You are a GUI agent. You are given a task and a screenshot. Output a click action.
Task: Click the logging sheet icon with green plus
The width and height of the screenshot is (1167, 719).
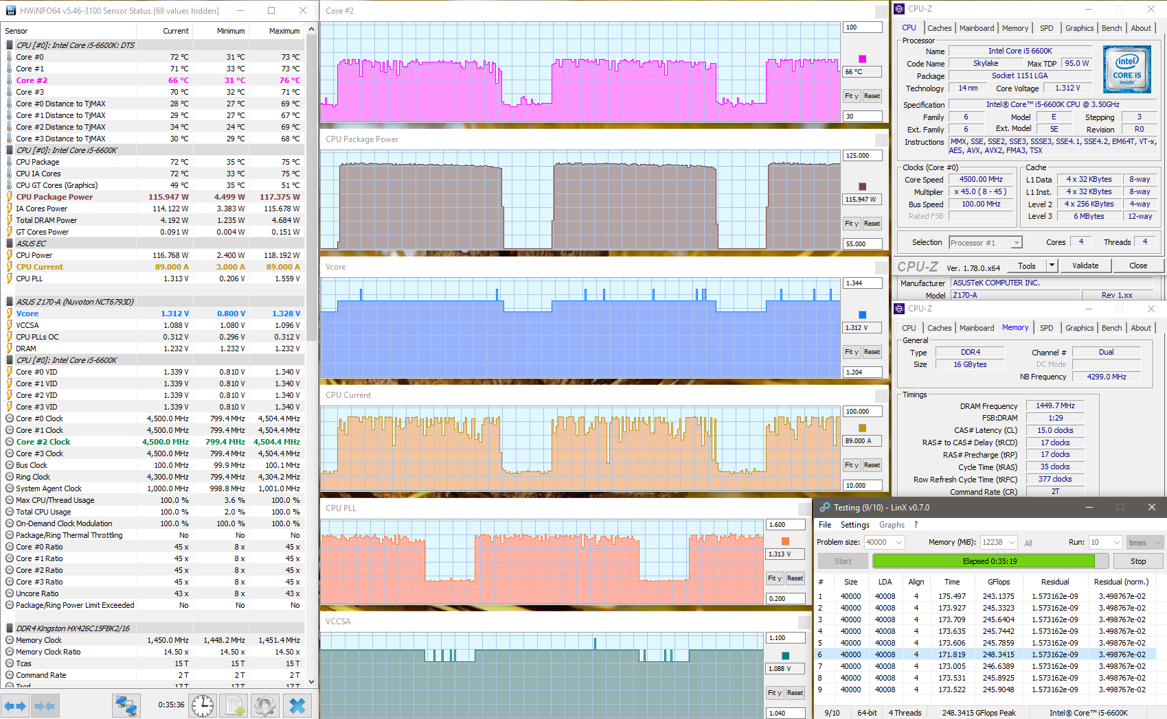coord(235,705)
